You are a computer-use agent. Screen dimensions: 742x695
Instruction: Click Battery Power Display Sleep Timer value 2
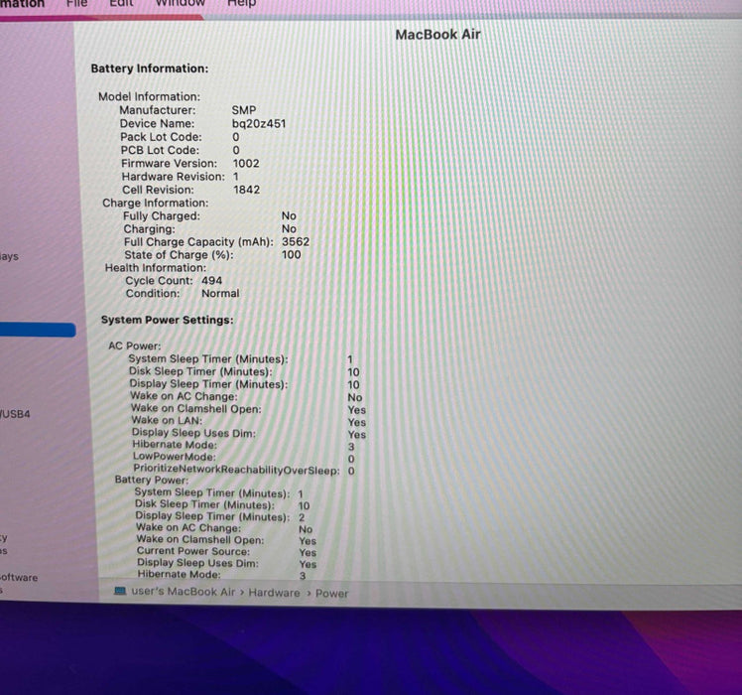tap(302, 517)
